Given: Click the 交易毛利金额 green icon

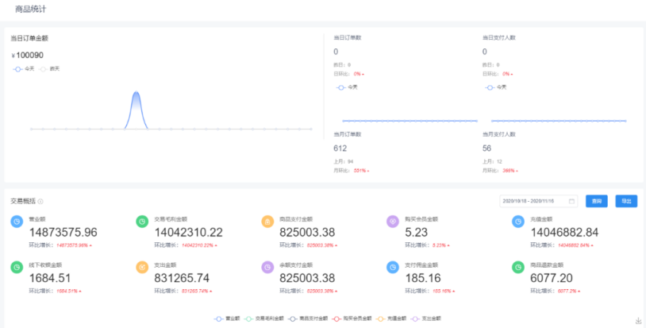Looking at the screenshot, I should tap(141, 222).
